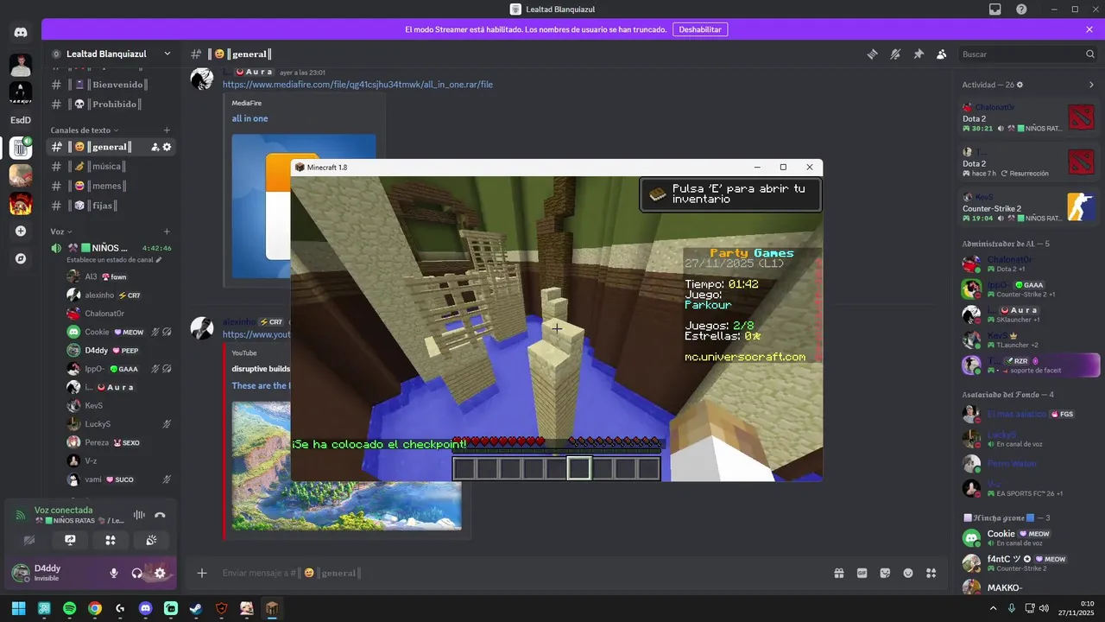Open the Spotify taskbar icon
This screenshot has height=622, width=1105.
tap(69, 608)
